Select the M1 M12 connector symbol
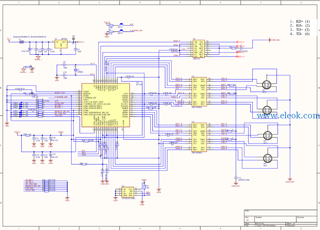This screenshot has width=320, height=230. point(267,85)
